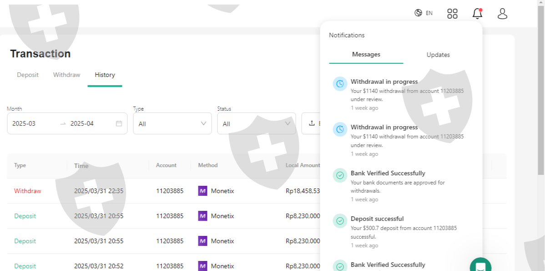Screen dimensions: 545x271
Task: Switch to the Withdraw tab
Action: click(x=66, y=75)
